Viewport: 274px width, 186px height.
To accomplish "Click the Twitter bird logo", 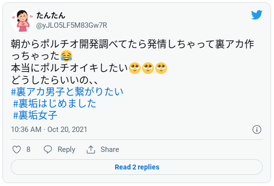I will click(x=257, y=15).
